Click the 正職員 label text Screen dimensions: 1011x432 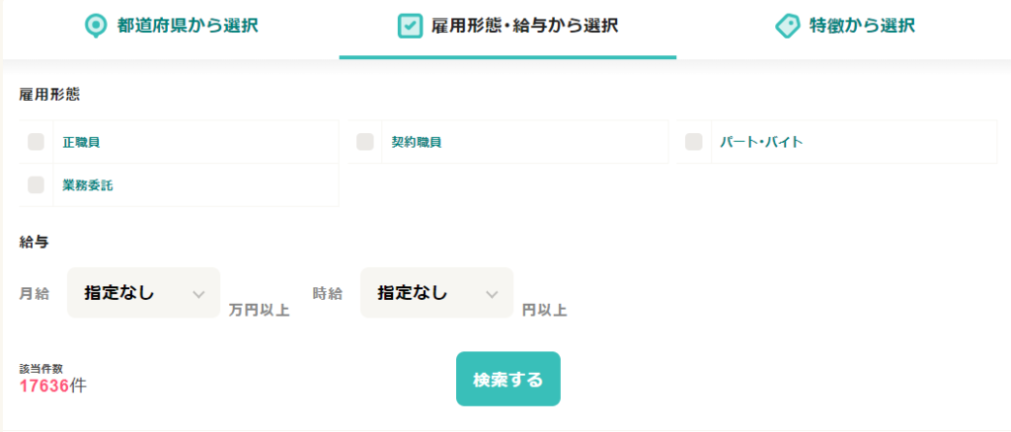click(81, 142)
